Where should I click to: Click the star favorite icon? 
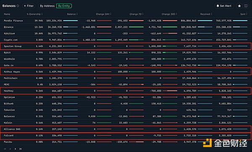point(239,6)
